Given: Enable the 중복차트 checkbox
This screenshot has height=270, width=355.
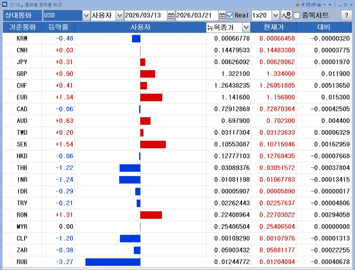Looking at the screenshot, I should [297, 15].
